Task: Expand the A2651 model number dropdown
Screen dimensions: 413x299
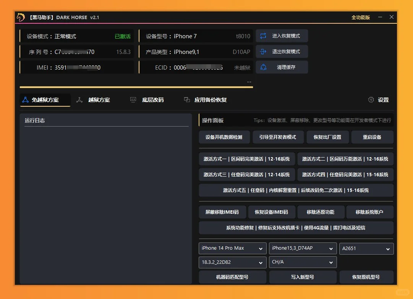Action: 366,248
